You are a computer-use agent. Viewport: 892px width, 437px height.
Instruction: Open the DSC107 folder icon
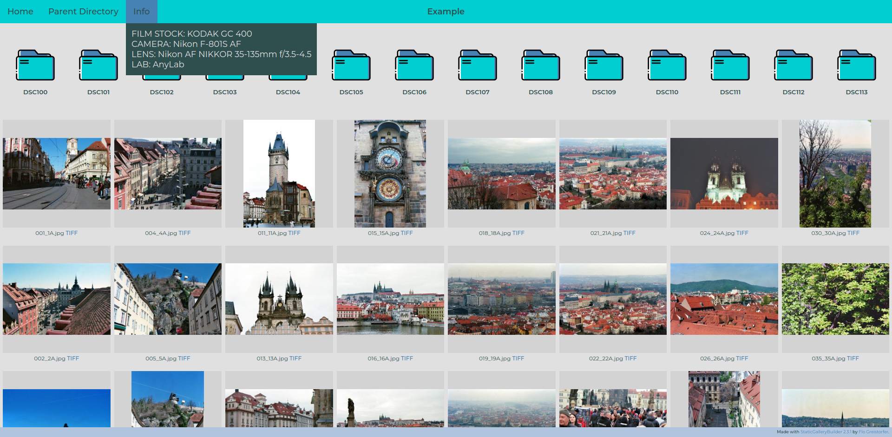(x=478, y=65)
